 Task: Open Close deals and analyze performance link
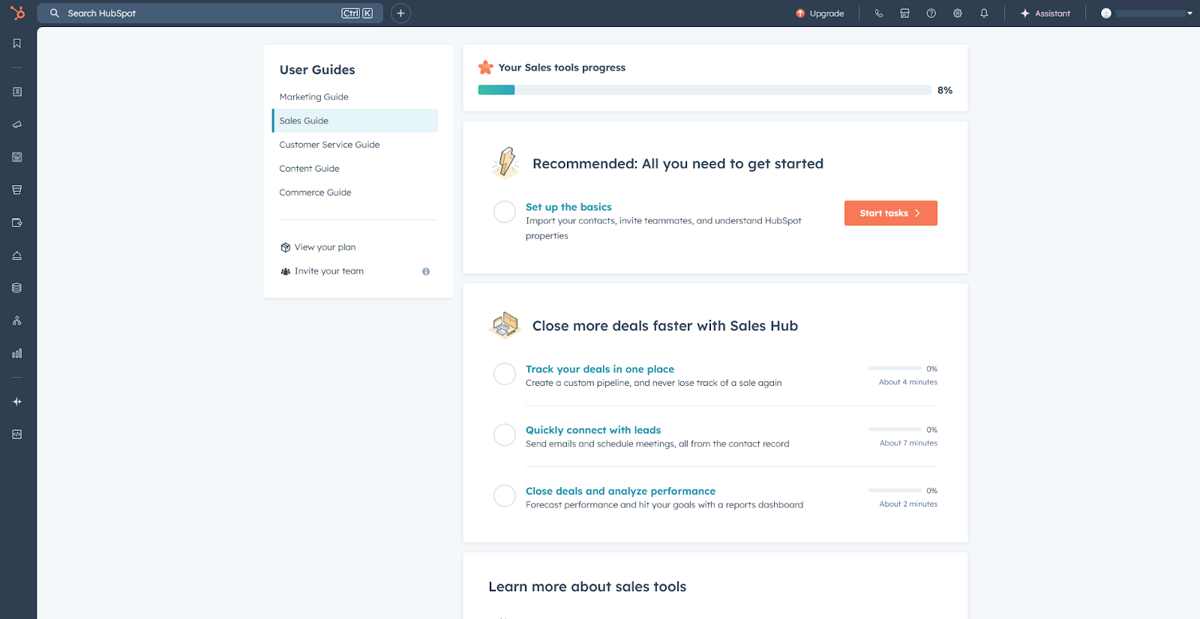(620, 491)
